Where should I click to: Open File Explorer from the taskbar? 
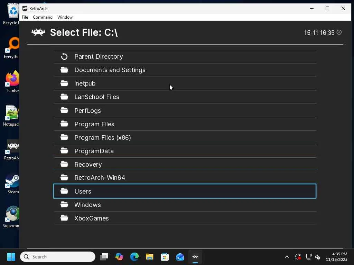coord(149,257)
